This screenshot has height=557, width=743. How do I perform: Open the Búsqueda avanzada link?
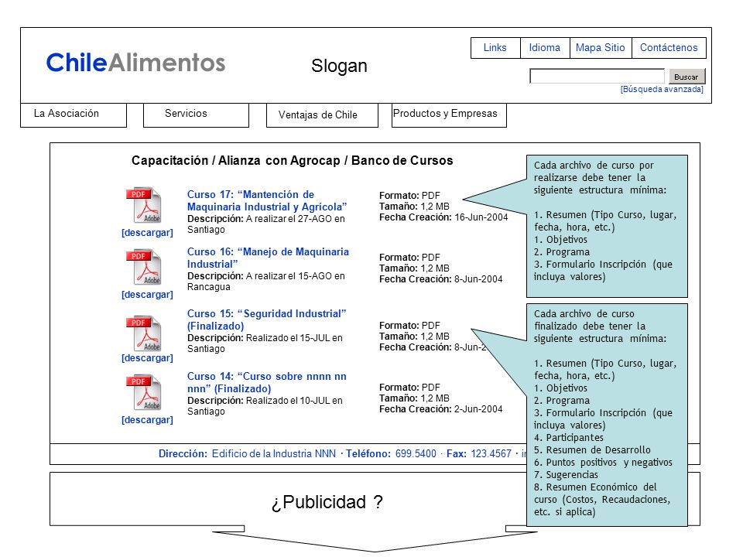tap(662, 90)
